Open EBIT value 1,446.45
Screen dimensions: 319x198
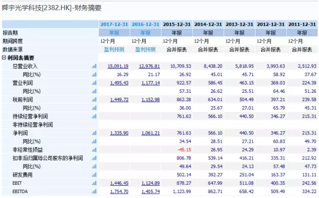[x=119, y=183]
